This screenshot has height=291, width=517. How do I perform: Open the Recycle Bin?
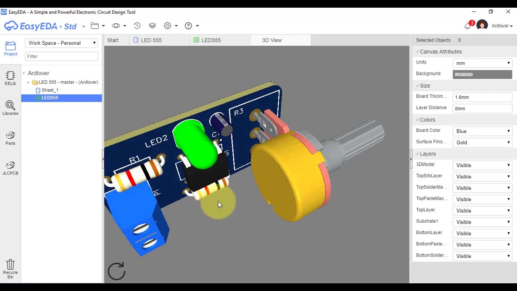pos(11,269)
